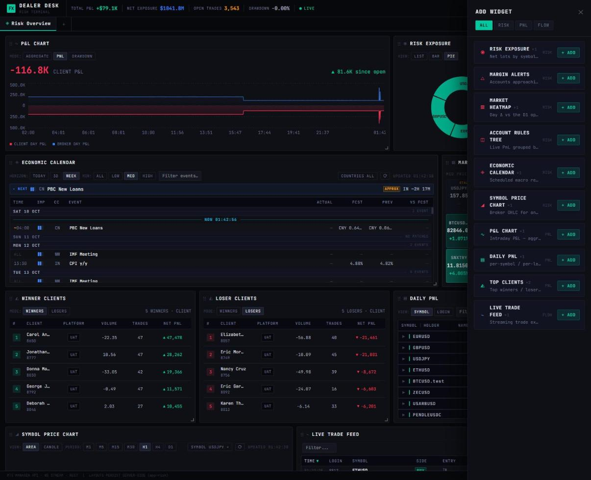Expand the GBPUSD row in Daily PNL
591x480 pixels.
point(403,348)
